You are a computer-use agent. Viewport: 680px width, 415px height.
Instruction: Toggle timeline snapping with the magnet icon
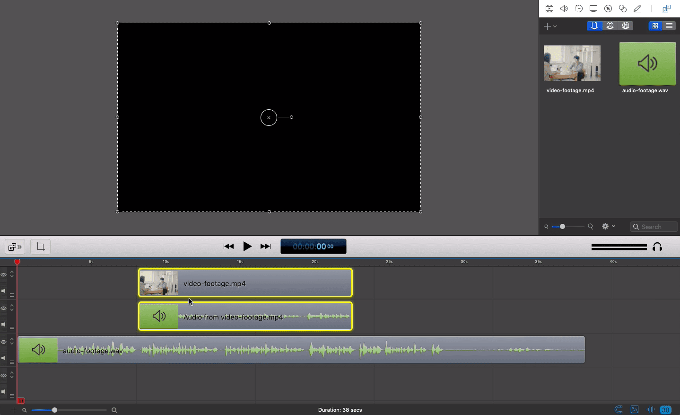(618, 410)
